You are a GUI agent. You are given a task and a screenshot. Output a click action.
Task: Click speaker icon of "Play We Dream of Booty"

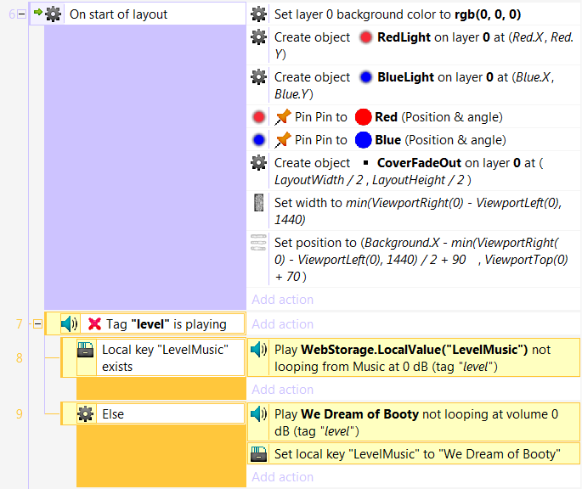pyautogui.click(x=259, y=414)
